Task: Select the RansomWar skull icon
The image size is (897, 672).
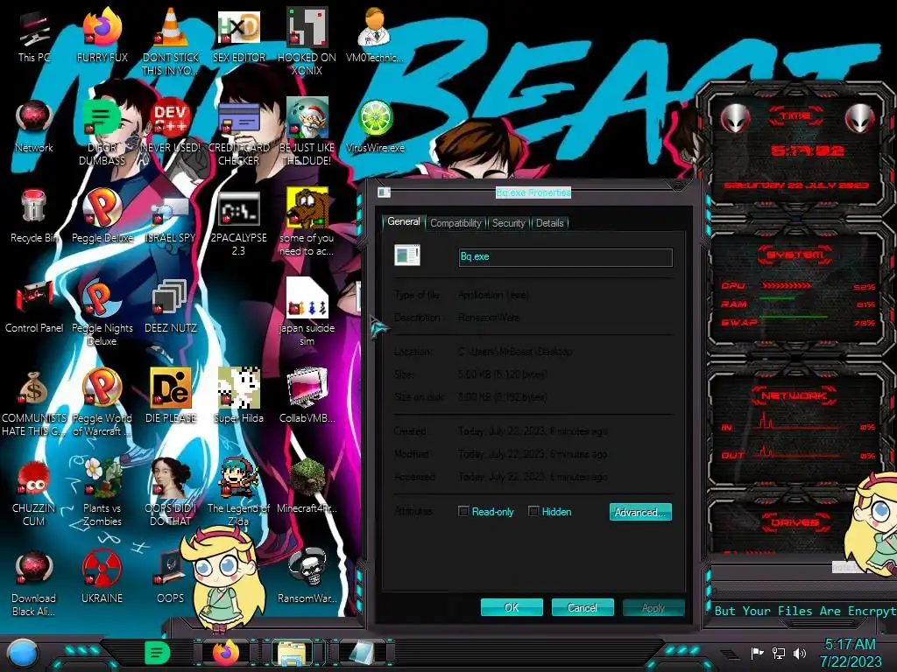Action: (x=307, y=577)
